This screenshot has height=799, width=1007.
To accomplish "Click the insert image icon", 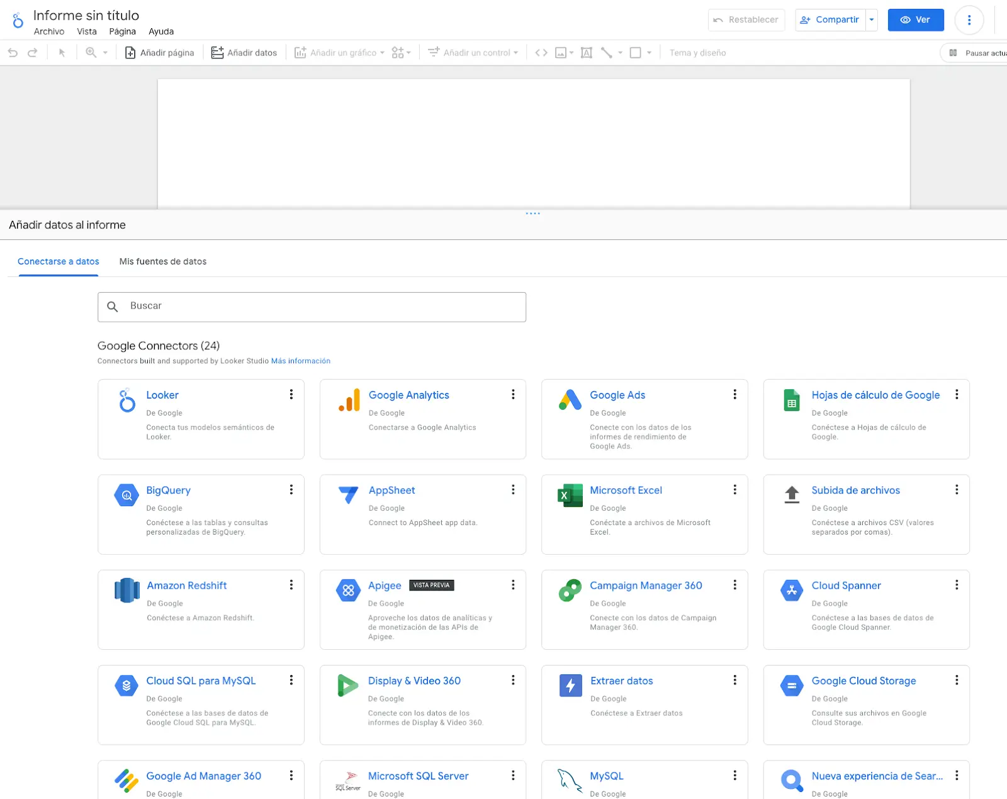I will point(561,53).
